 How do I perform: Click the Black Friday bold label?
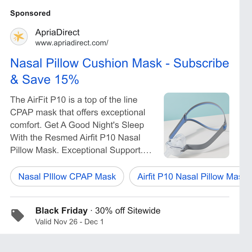tap(61, 210)
